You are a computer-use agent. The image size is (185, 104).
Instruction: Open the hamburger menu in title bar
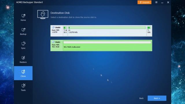tap(156, 2)
